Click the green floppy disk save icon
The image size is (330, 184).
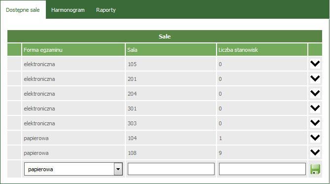coord(315,169)
